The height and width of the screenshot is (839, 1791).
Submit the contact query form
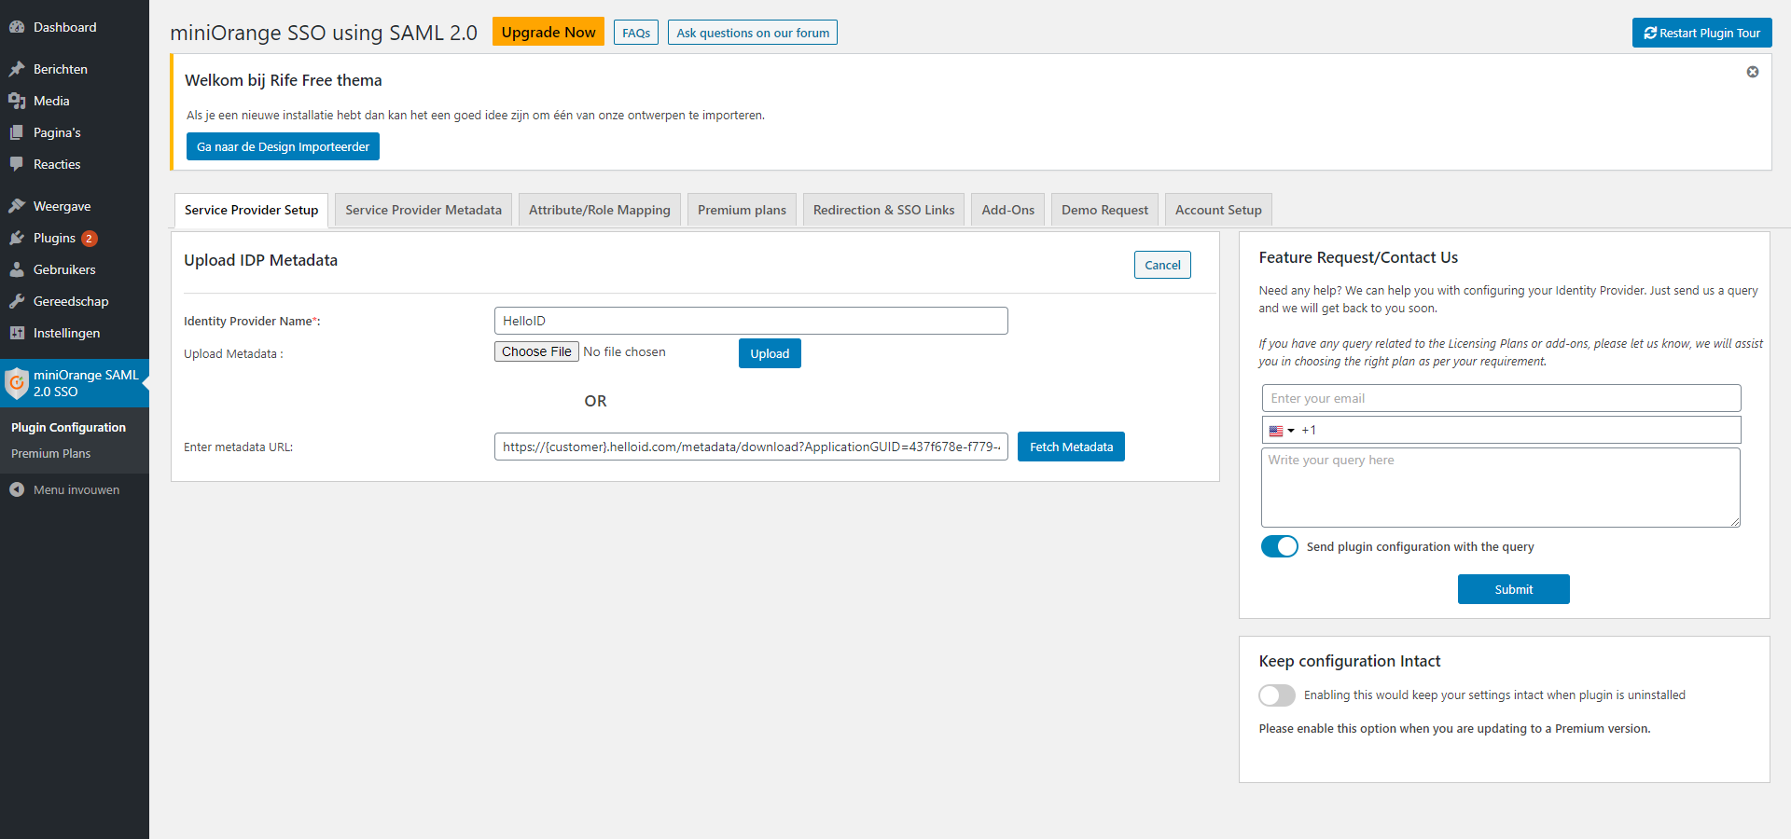[1513, 589]
